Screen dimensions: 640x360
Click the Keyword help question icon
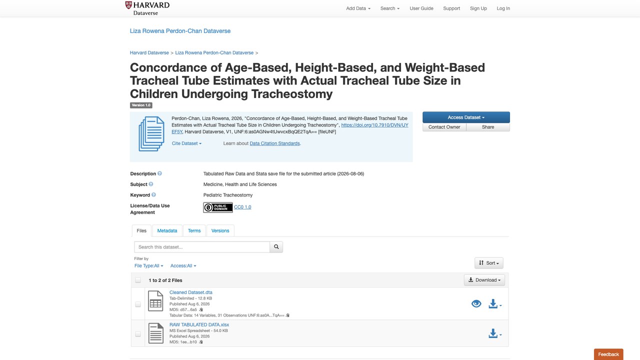153,194
